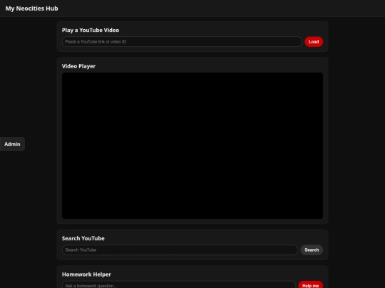The image size is (385, 288).
Task: Open the Admin side tab
Action: click(12, 144)
